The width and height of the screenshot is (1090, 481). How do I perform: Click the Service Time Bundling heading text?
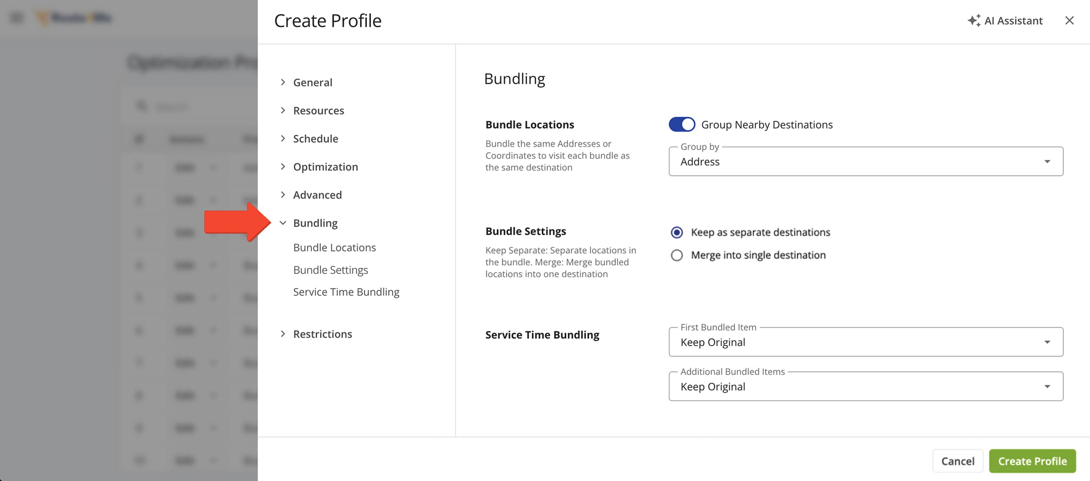click(x=542, y=335)
